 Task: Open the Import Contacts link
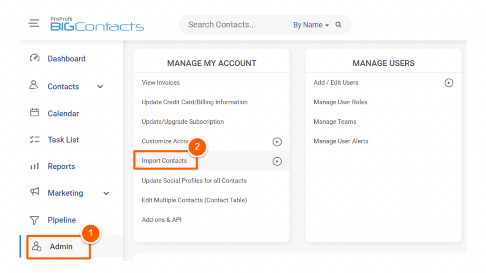click(164, 161)
